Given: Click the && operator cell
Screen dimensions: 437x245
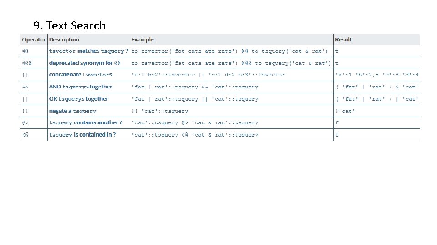Looking at the screenshot, I should [x=25, y=87].
